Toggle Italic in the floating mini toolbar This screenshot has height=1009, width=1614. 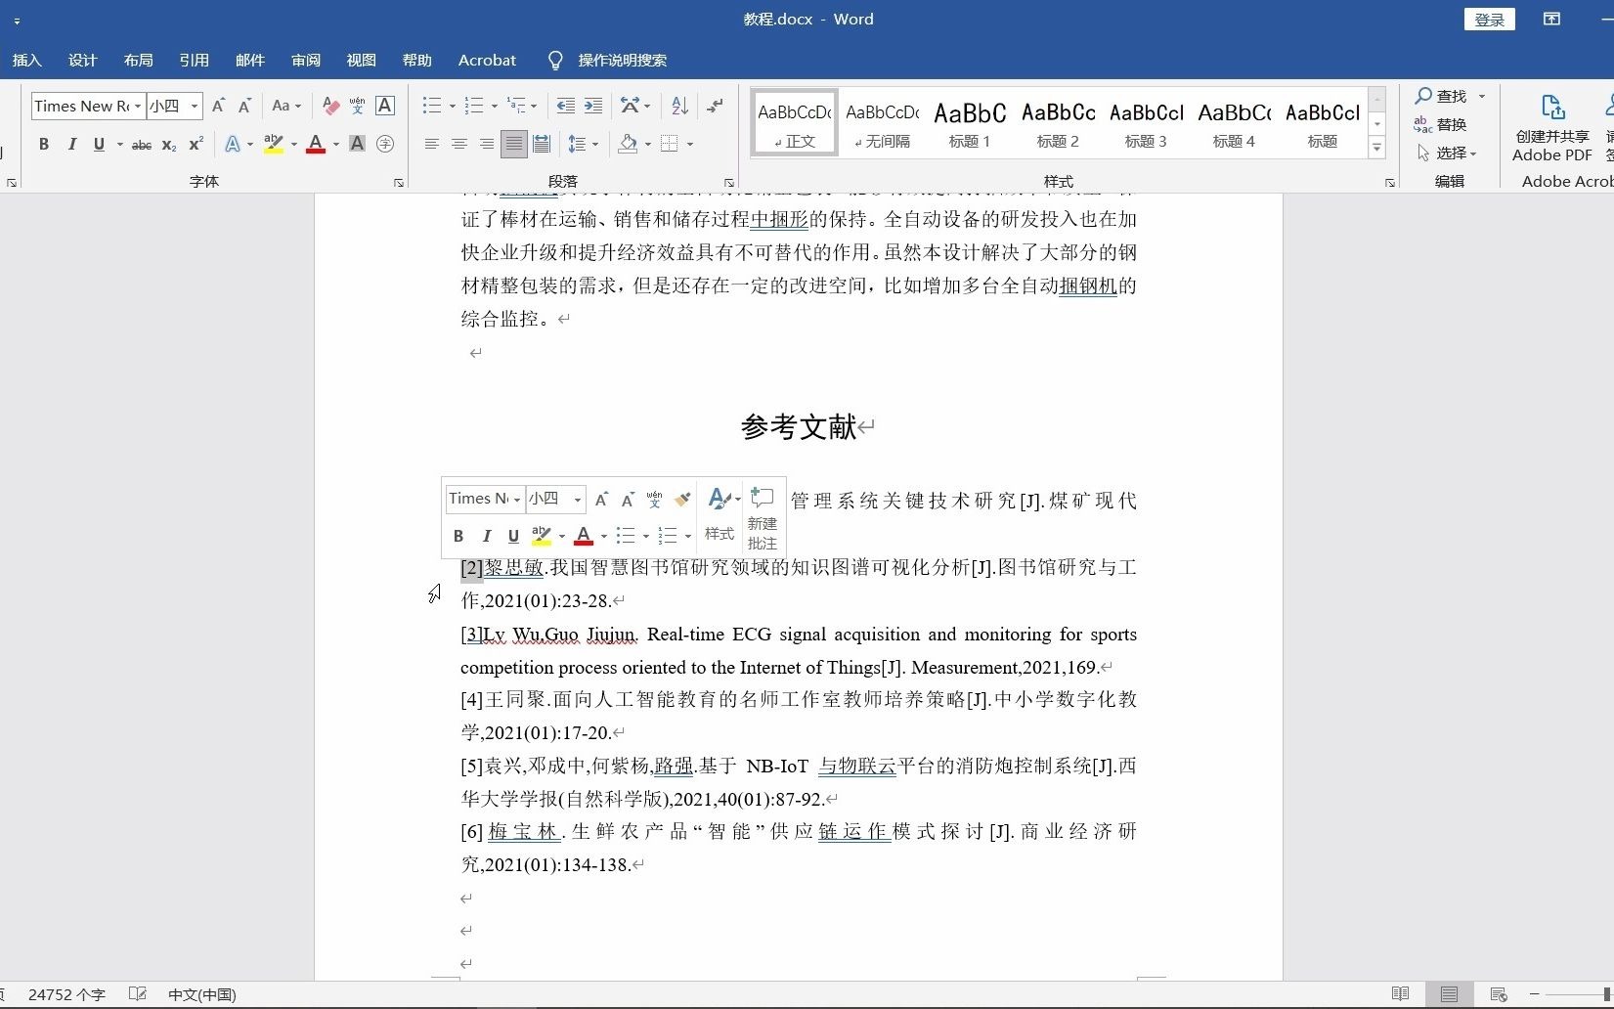pos(486,536)
